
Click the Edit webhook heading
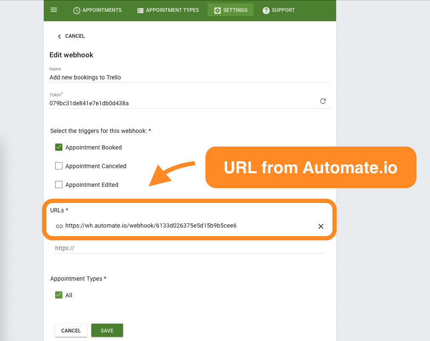pos(71,55)
